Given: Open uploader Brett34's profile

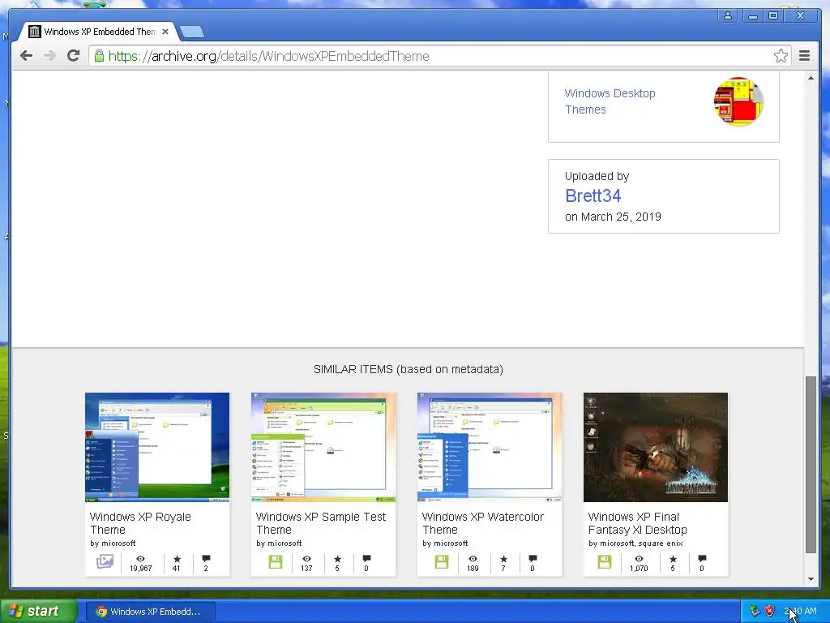Looking at the screenshot, I should coord(593,195).
